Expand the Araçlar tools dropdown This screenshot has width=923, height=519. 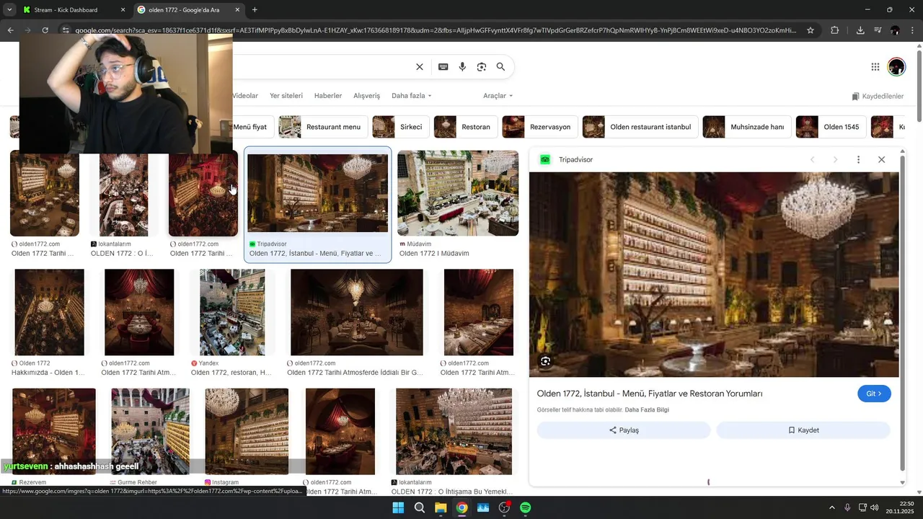(498, 96)
